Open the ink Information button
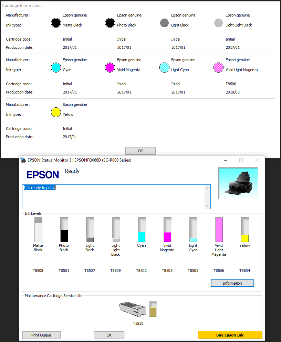The height and width of the screenshot is (342, 281). 232,283
